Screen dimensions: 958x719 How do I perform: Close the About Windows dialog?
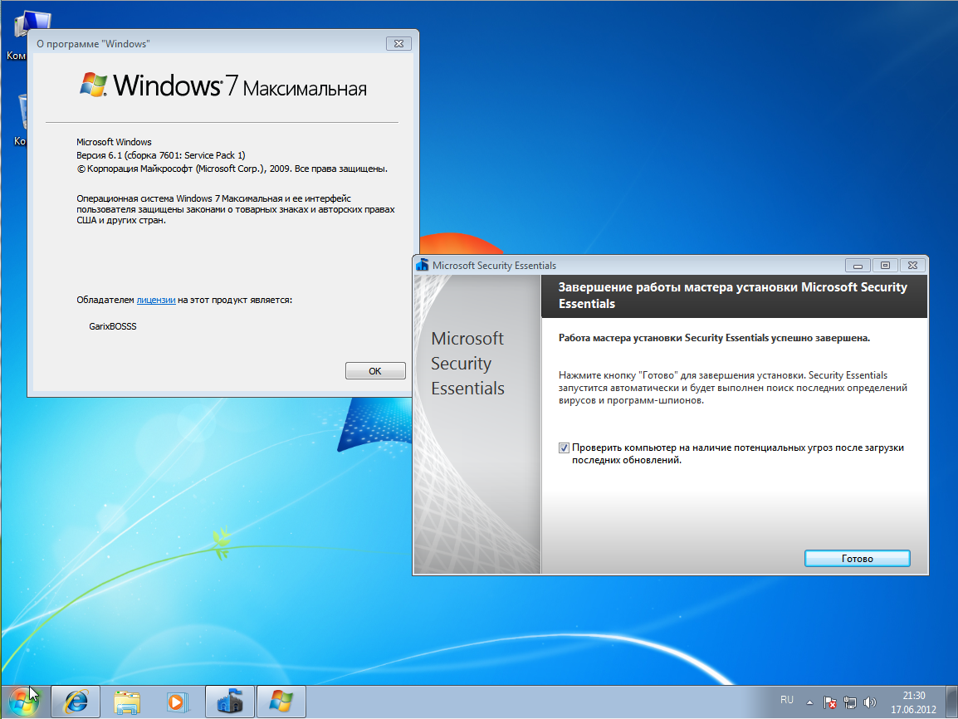[x=399, y=43]
